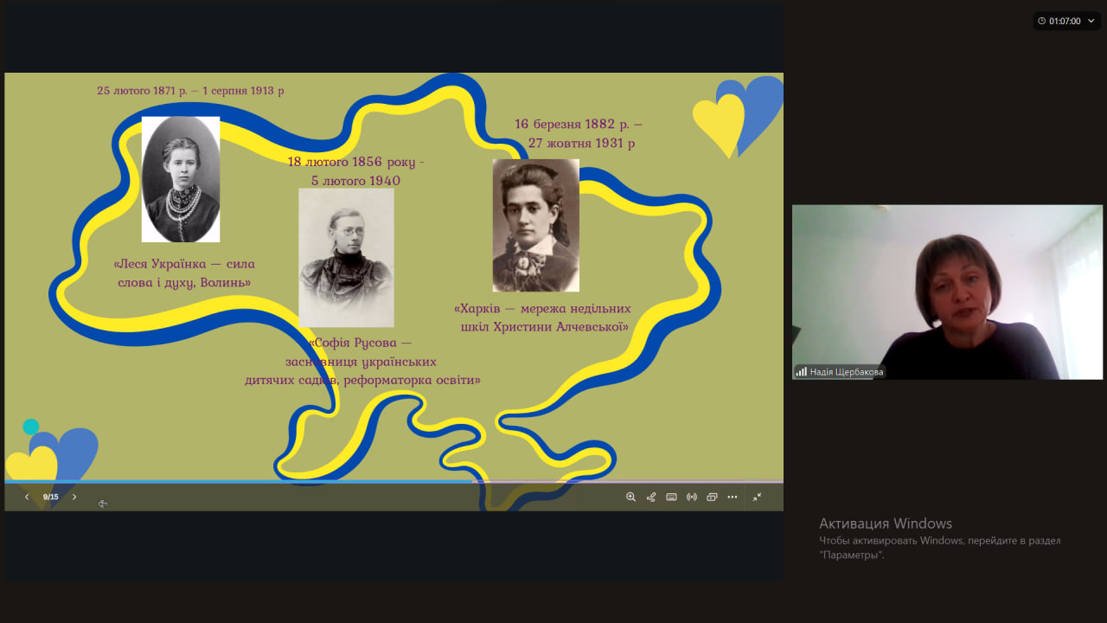Click the slide progress bar
Viewport: 1107px width, 623px height.
click(x=394, y=481)
